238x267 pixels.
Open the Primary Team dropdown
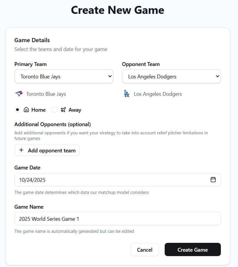(64, 76)
